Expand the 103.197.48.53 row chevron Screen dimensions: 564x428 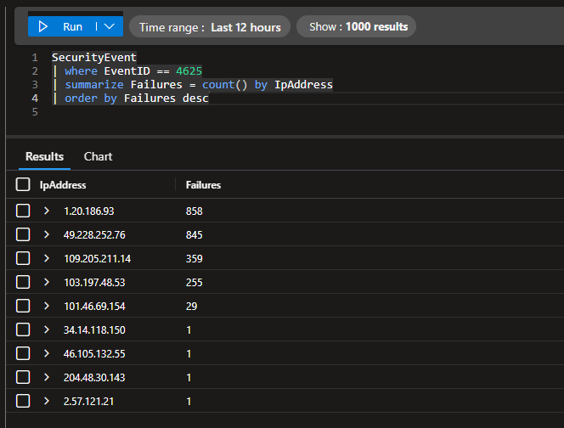tap(47, 282)
